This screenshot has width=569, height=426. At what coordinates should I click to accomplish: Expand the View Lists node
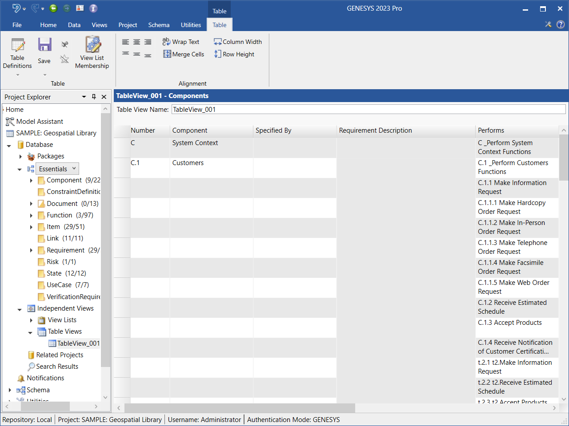(x=31, y=320)
